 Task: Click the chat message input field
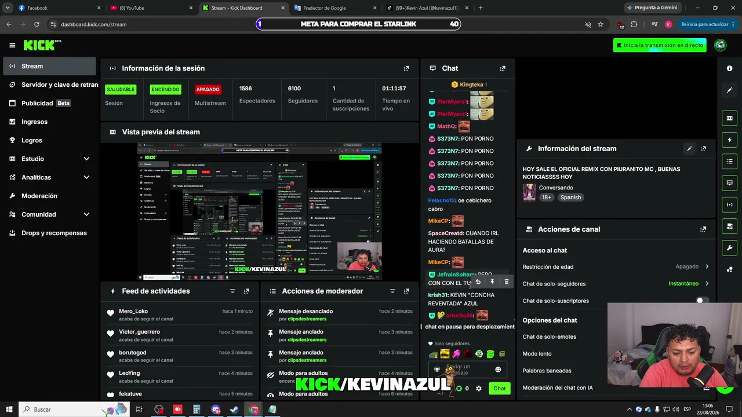(468, 370)
